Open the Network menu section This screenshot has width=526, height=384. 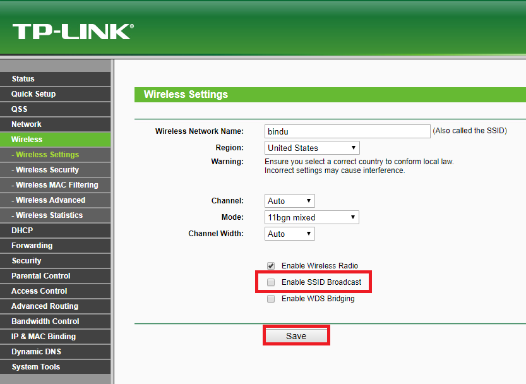coord(56,124)
